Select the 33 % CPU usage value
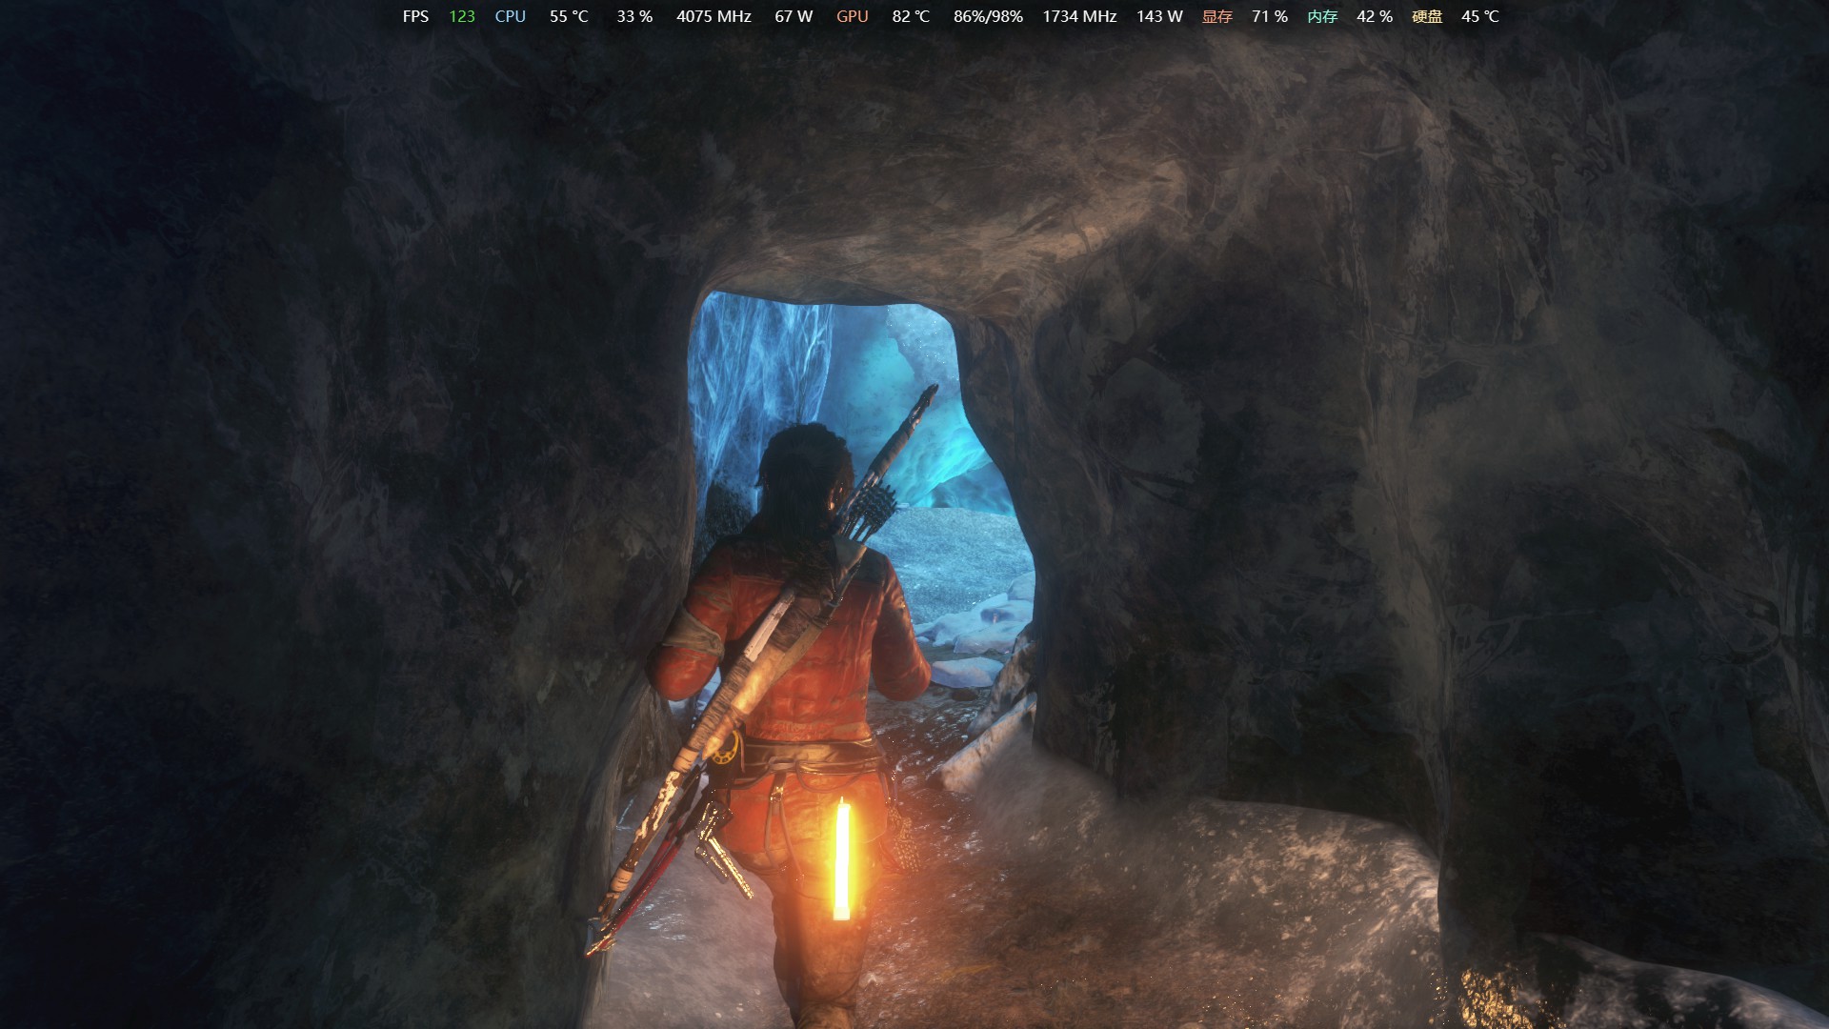The width and height of the screenshot is (1829, 1029). pyautogui.click(x=634, y=16)
